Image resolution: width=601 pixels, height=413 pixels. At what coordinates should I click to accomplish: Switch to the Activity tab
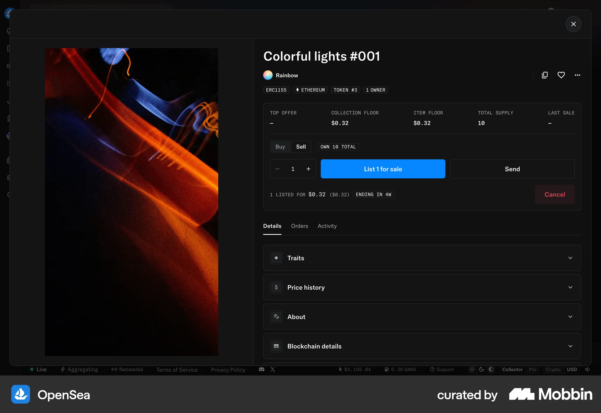tap(327, 226)
